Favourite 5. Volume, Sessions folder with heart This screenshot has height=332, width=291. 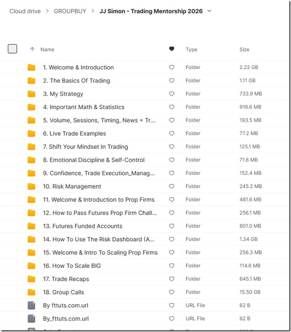click(172, 120)
